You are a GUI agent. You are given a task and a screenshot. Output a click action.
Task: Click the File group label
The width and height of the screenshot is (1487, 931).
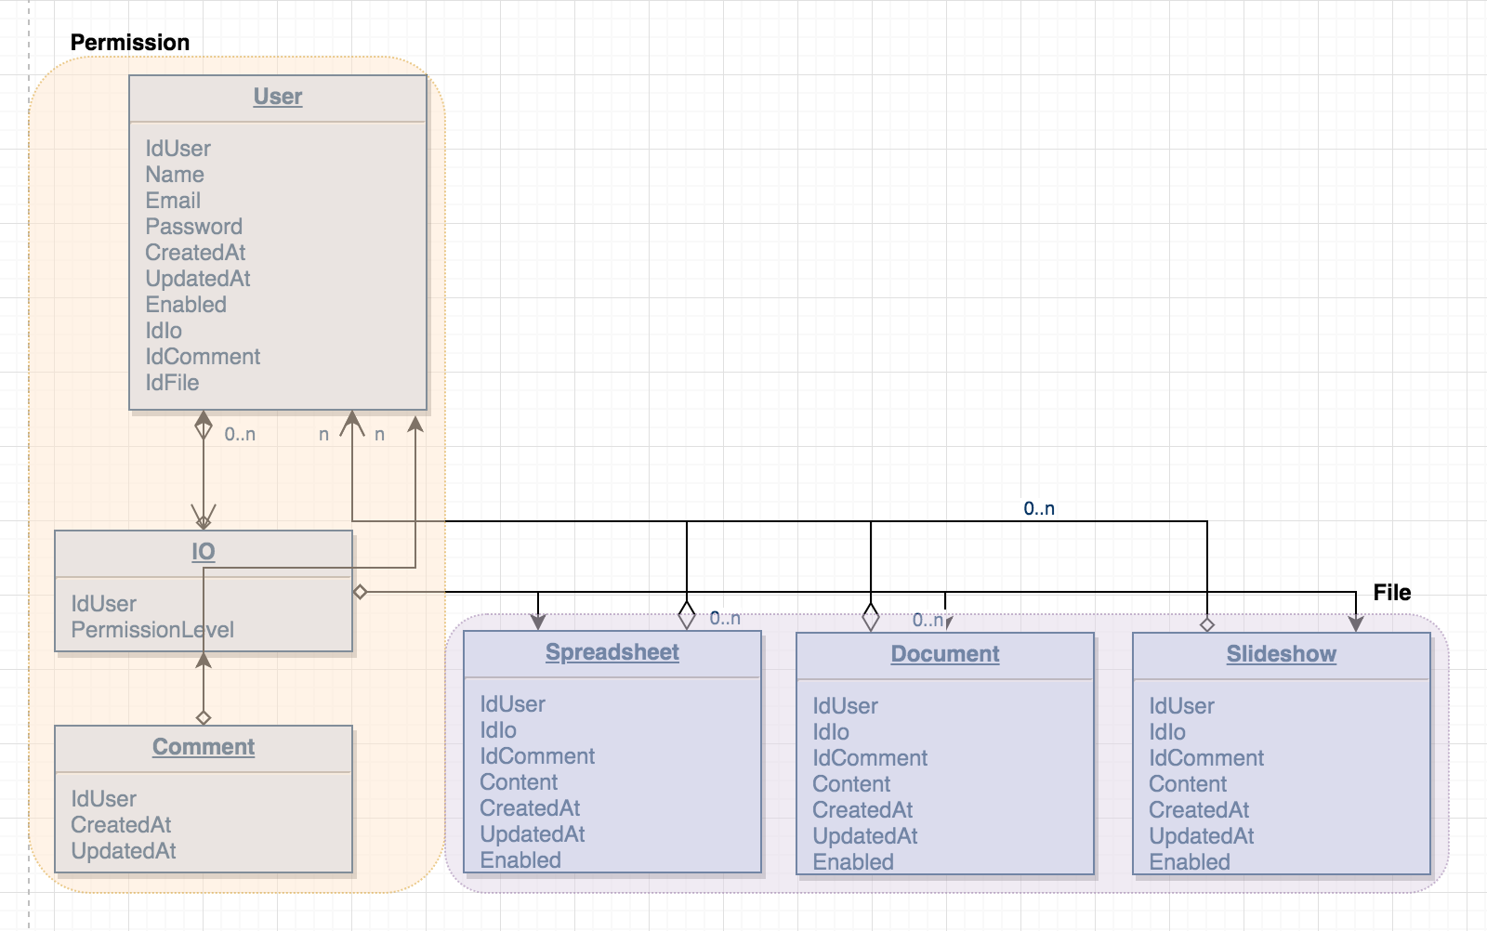tap(1391, 593)
